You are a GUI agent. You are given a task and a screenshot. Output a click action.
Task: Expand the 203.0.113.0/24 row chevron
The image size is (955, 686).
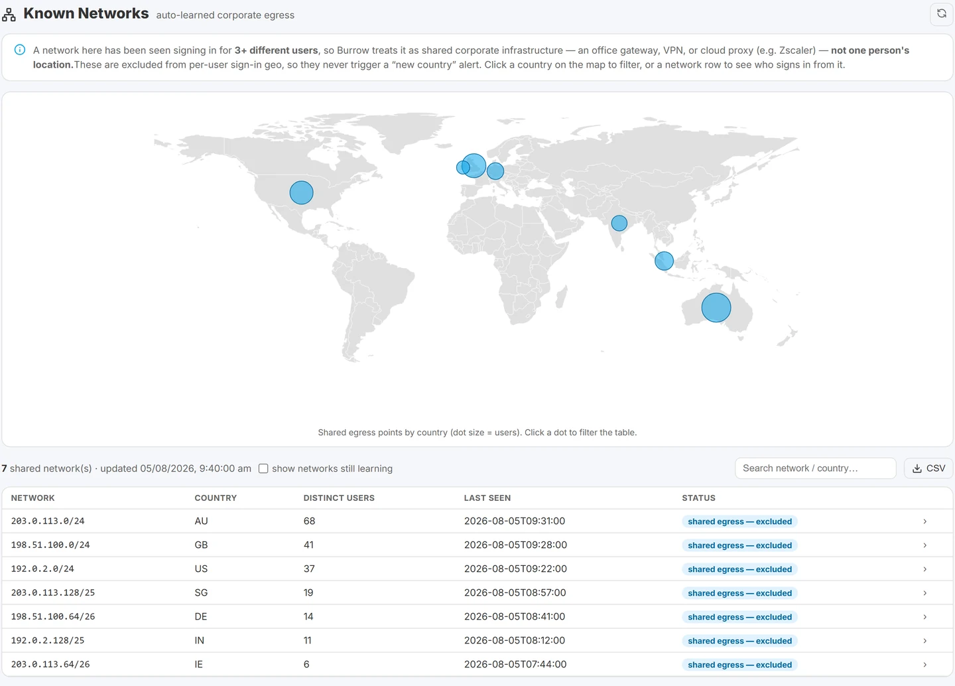(924, 521)
